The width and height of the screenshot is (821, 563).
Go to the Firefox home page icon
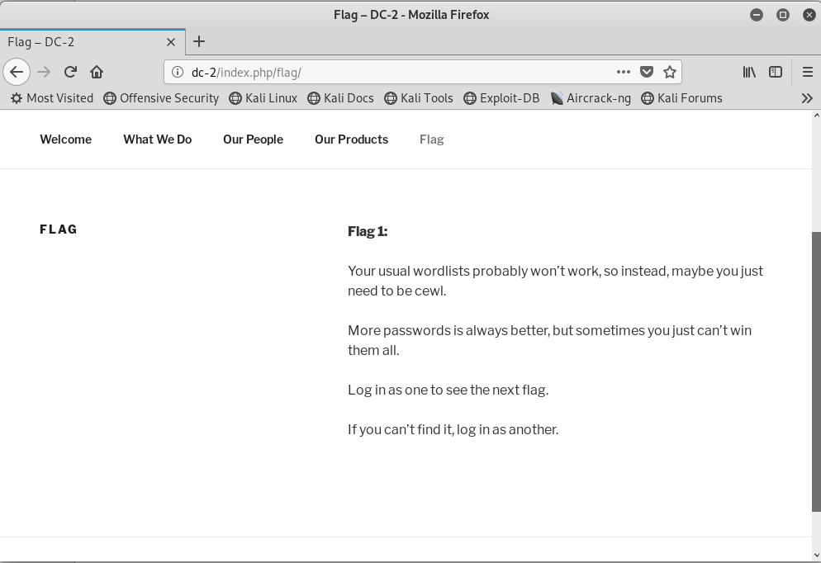click(97, 72)
